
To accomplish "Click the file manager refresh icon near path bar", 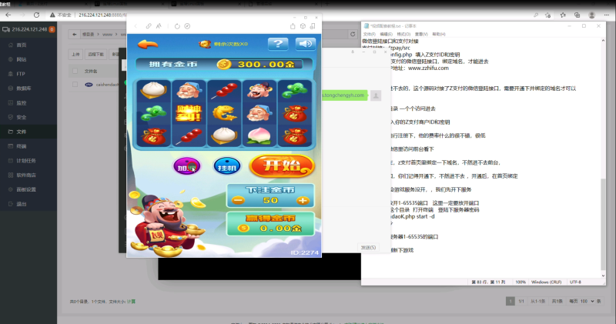I will point(353,34).
